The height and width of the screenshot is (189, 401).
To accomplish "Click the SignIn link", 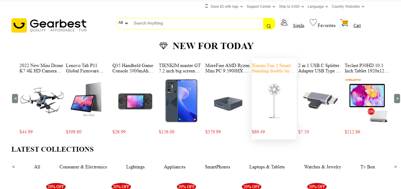I will coord(299,26).
